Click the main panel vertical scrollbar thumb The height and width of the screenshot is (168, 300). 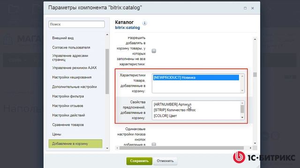coord(255,75)
